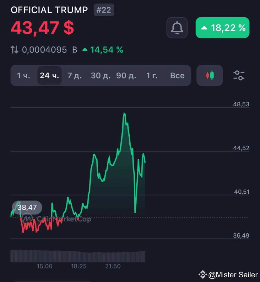Select the 24 ч. time range tab
The image size is (260, 282).
[49, 75]
